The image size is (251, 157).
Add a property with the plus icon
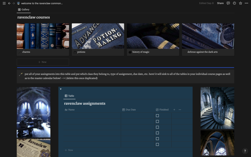tap(174, 109)
